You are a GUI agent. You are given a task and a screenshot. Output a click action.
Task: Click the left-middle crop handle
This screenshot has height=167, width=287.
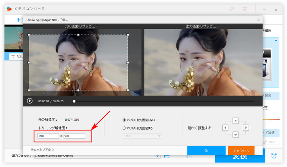click(x=29, y=62)
